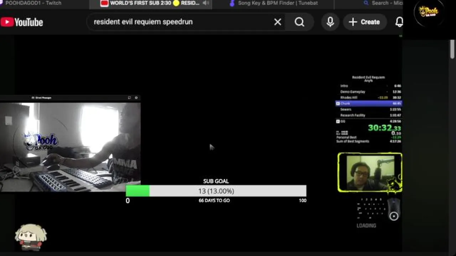Click the mouse input display icon
The image size is (456, 256).
(x=394, y=210)
